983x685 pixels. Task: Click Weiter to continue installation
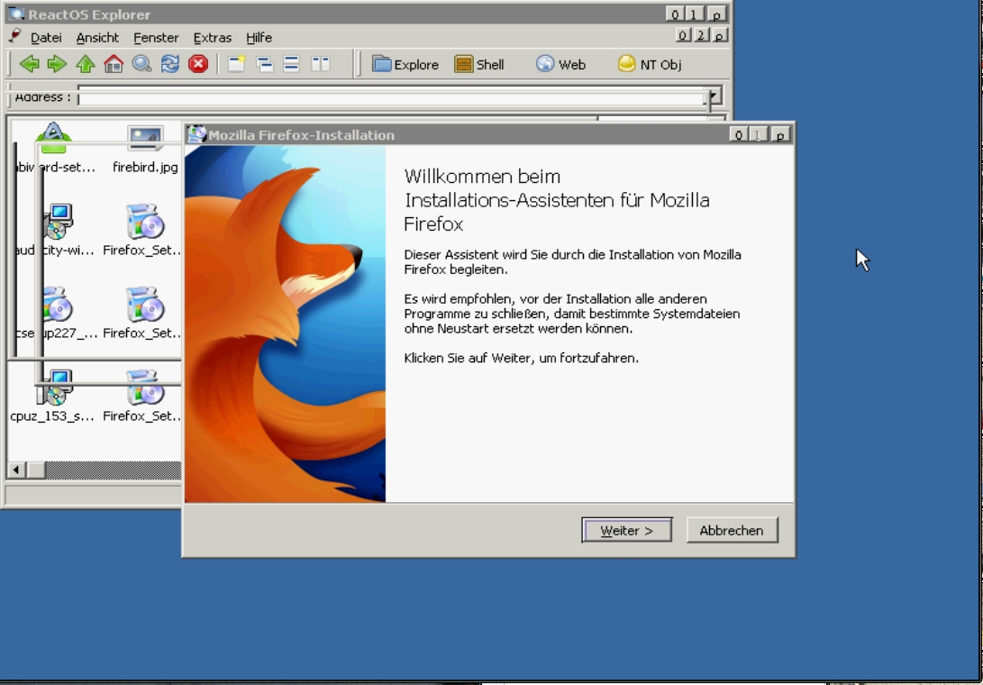pos(627,531)
